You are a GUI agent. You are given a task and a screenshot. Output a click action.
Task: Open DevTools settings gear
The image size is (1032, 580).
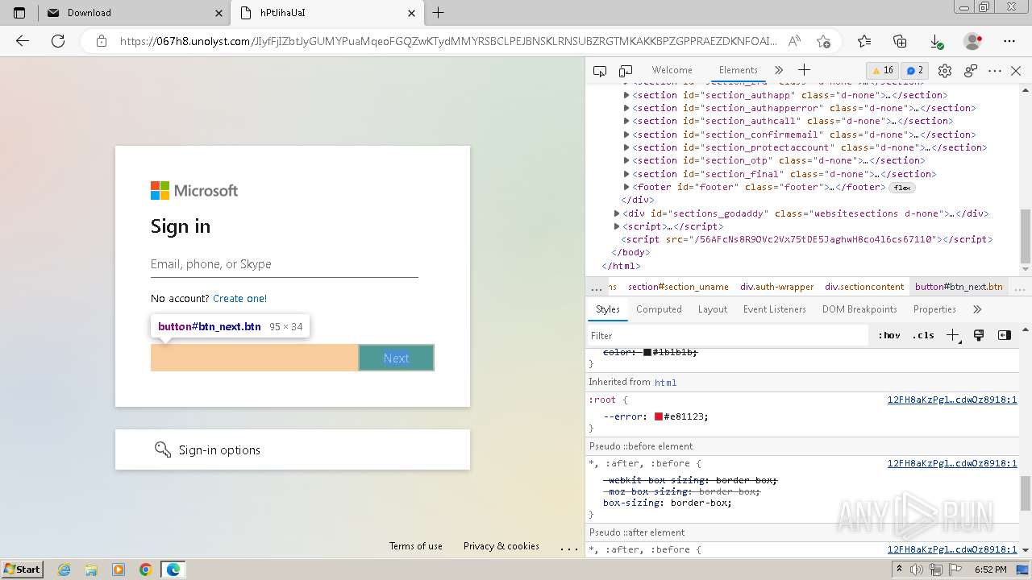tap(945, 71)
